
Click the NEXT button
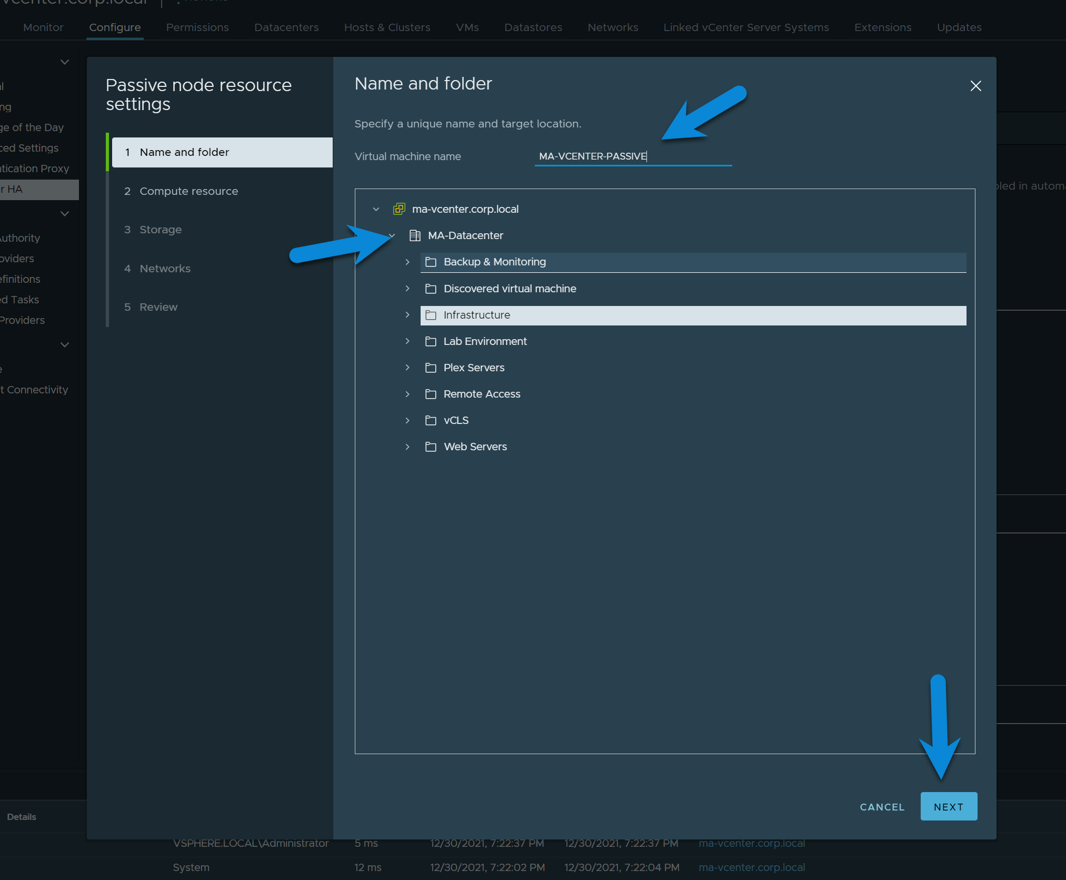[949, 806]
